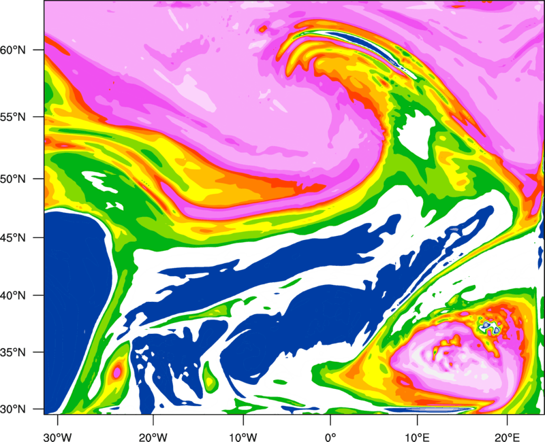Click the 30°W longitude label

click(58, 437)
